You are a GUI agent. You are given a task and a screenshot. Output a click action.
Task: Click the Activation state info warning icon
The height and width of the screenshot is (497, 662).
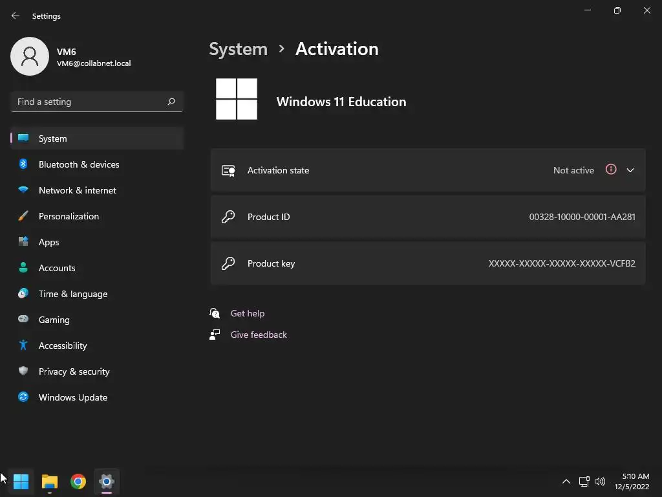(611, 170)
